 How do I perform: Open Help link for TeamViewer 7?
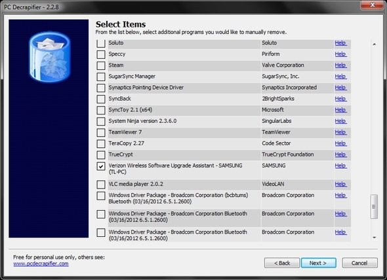340,132
